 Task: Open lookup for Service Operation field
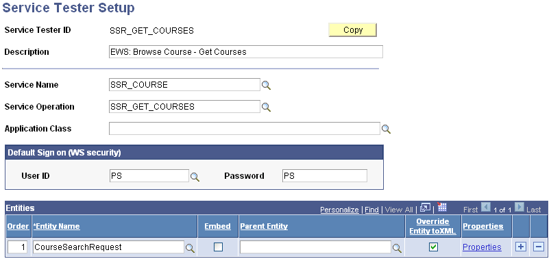(267, 107)
